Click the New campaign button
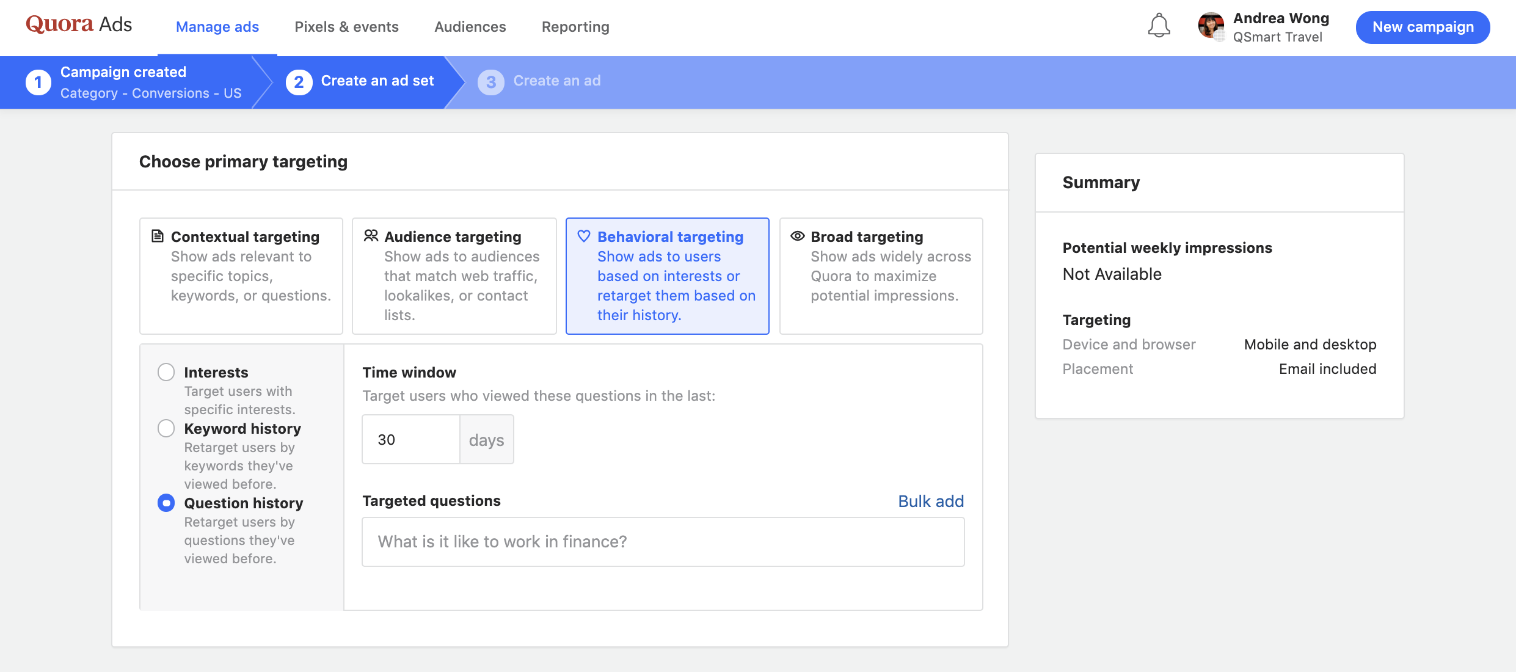The width and height of the screenshot is (1516, 672). point(1423,27)
